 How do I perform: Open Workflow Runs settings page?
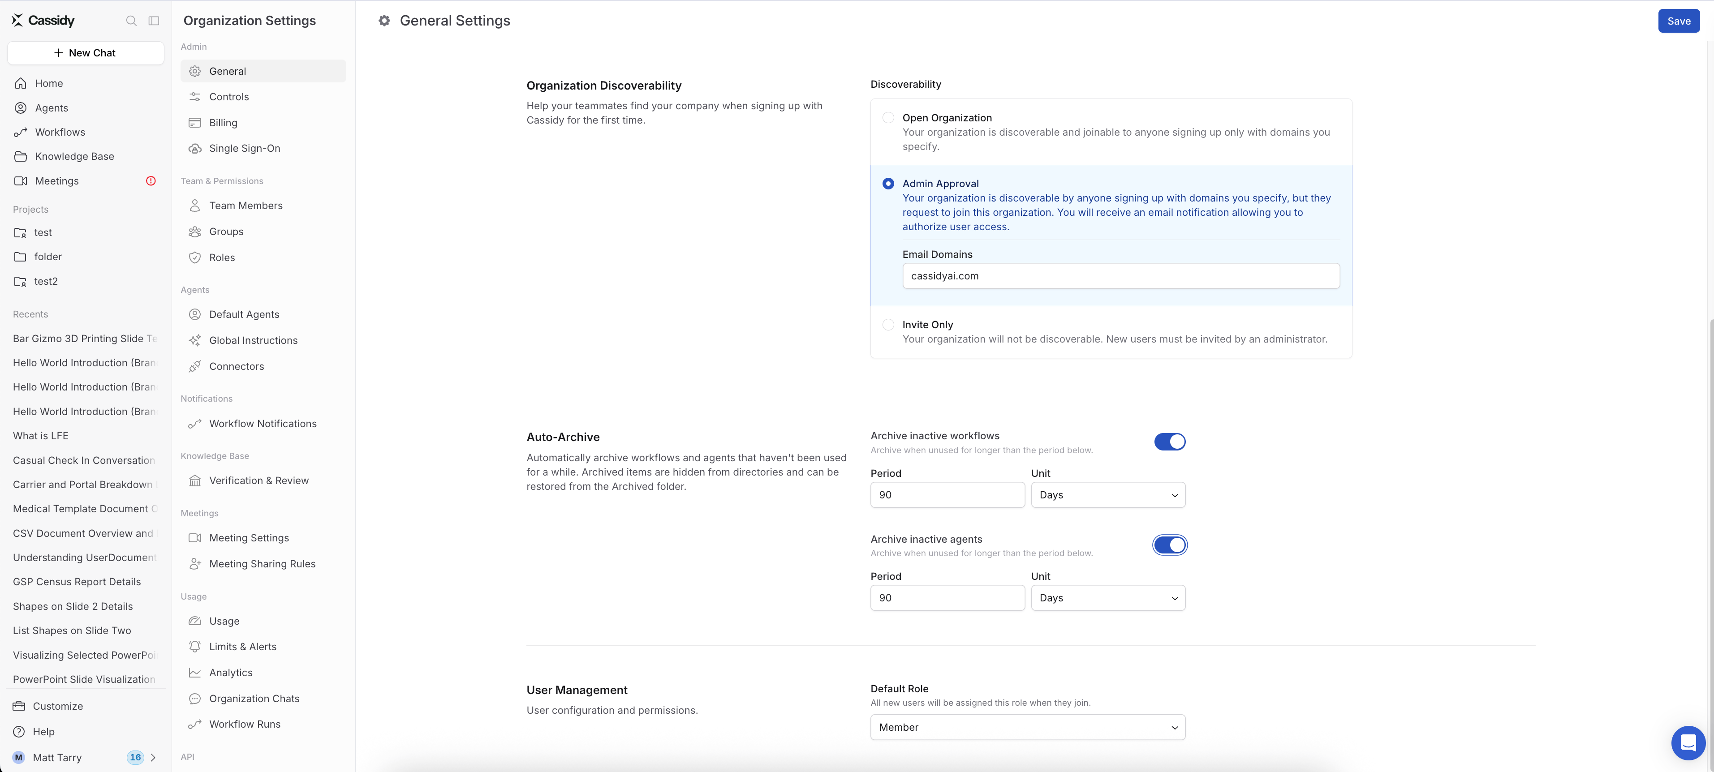(x=263, y=724)
